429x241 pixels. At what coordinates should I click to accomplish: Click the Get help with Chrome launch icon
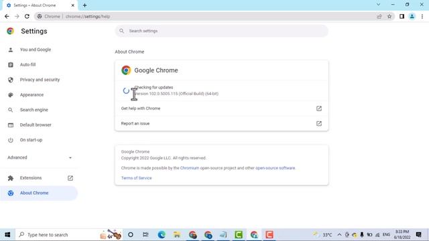click(x=319, y=108)
